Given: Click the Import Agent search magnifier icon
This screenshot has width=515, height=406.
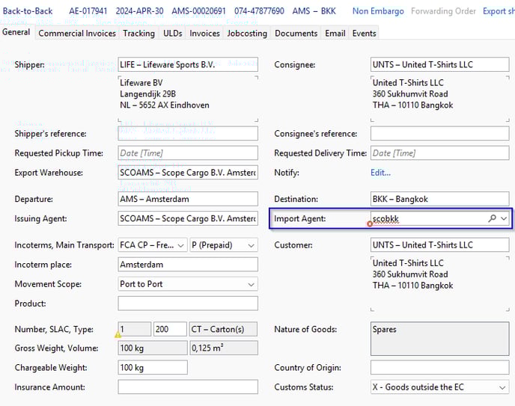Looking at the screenshot, I should (x=492, y=218).
